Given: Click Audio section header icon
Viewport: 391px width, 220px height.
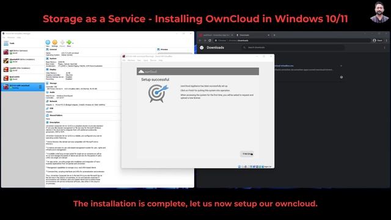Looking at the screenshot, I should click(x=48, y=92).
